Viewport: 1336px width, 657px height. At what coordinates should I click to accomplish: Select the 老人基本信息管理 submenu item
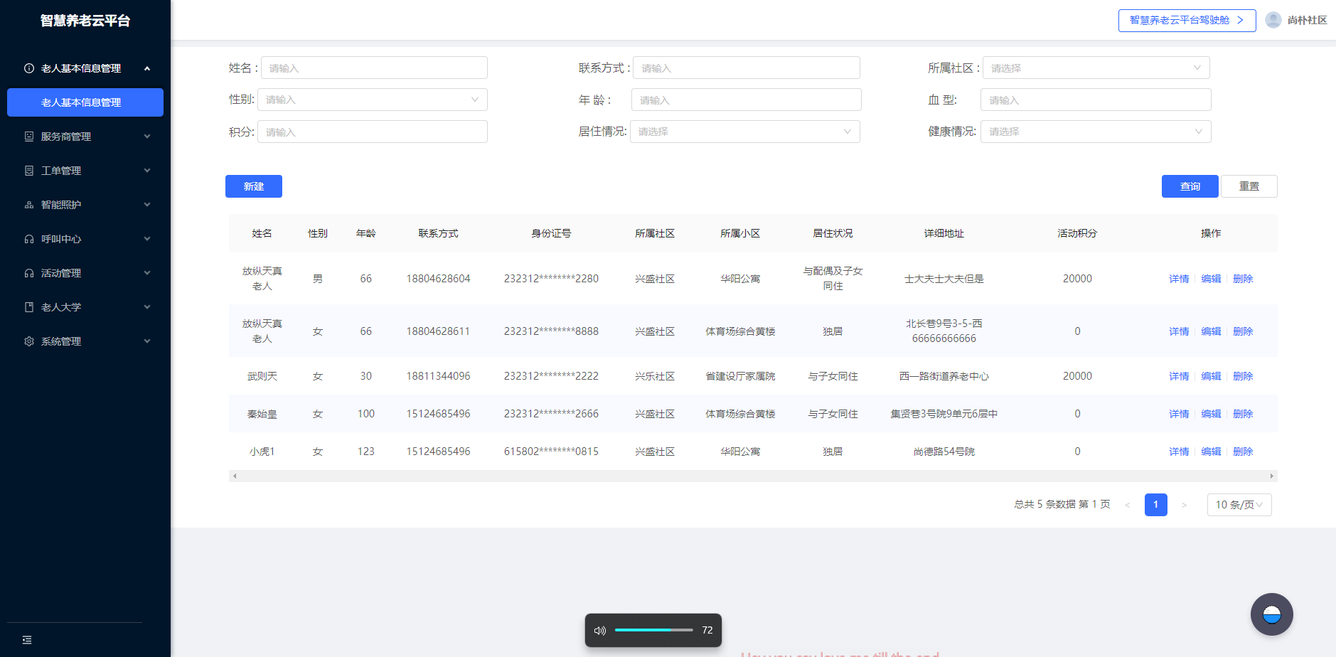(x=85, y=102)
